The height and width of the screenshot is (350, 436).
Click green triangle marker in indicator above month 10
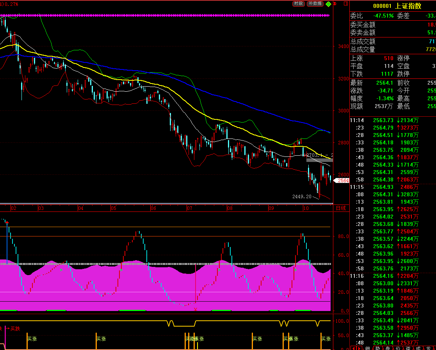click(295, 269)
